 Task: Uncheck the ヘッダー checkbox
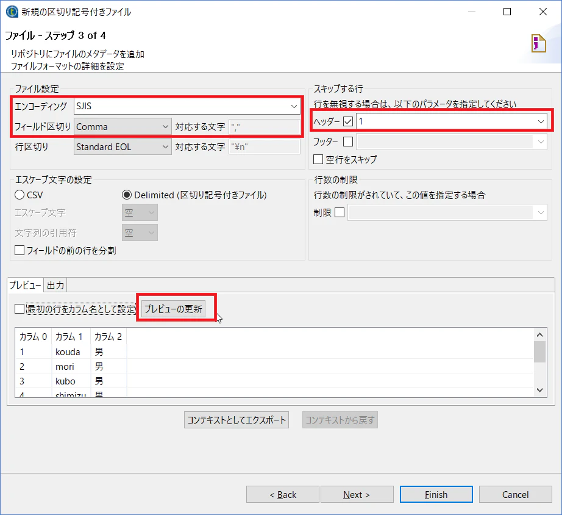point(347,121)
